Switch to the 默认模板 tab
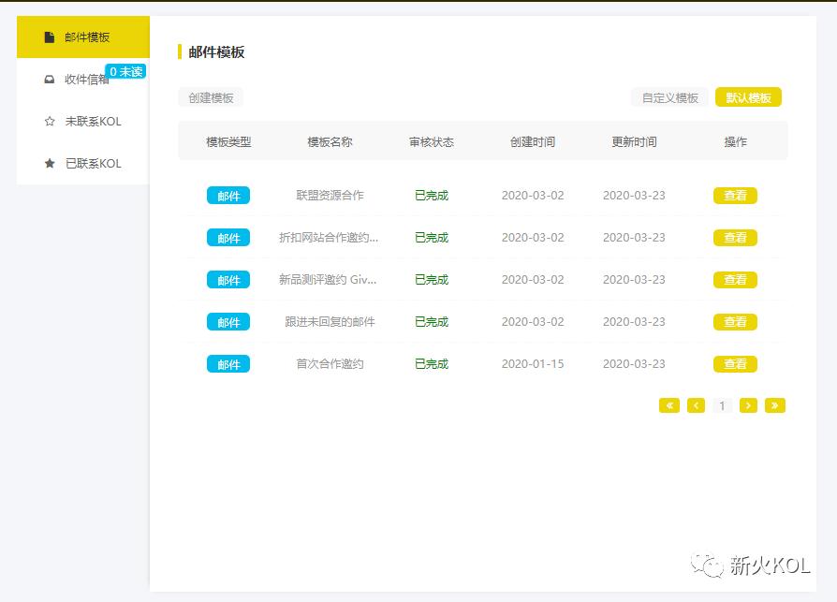The width and height of the screenshot is (837, 602). point(748,96)
